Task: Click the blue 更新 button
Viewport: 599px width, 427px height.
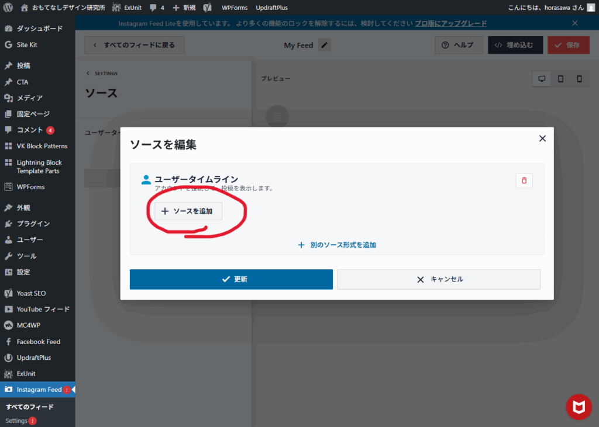Action: [231, 279]
